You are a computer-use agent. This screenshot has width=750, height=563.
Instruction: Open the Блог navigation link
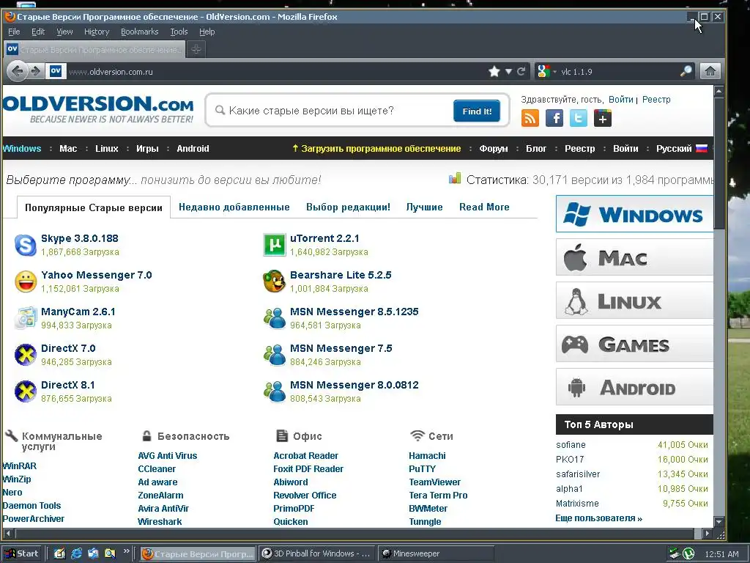click(x=535, y=148)
